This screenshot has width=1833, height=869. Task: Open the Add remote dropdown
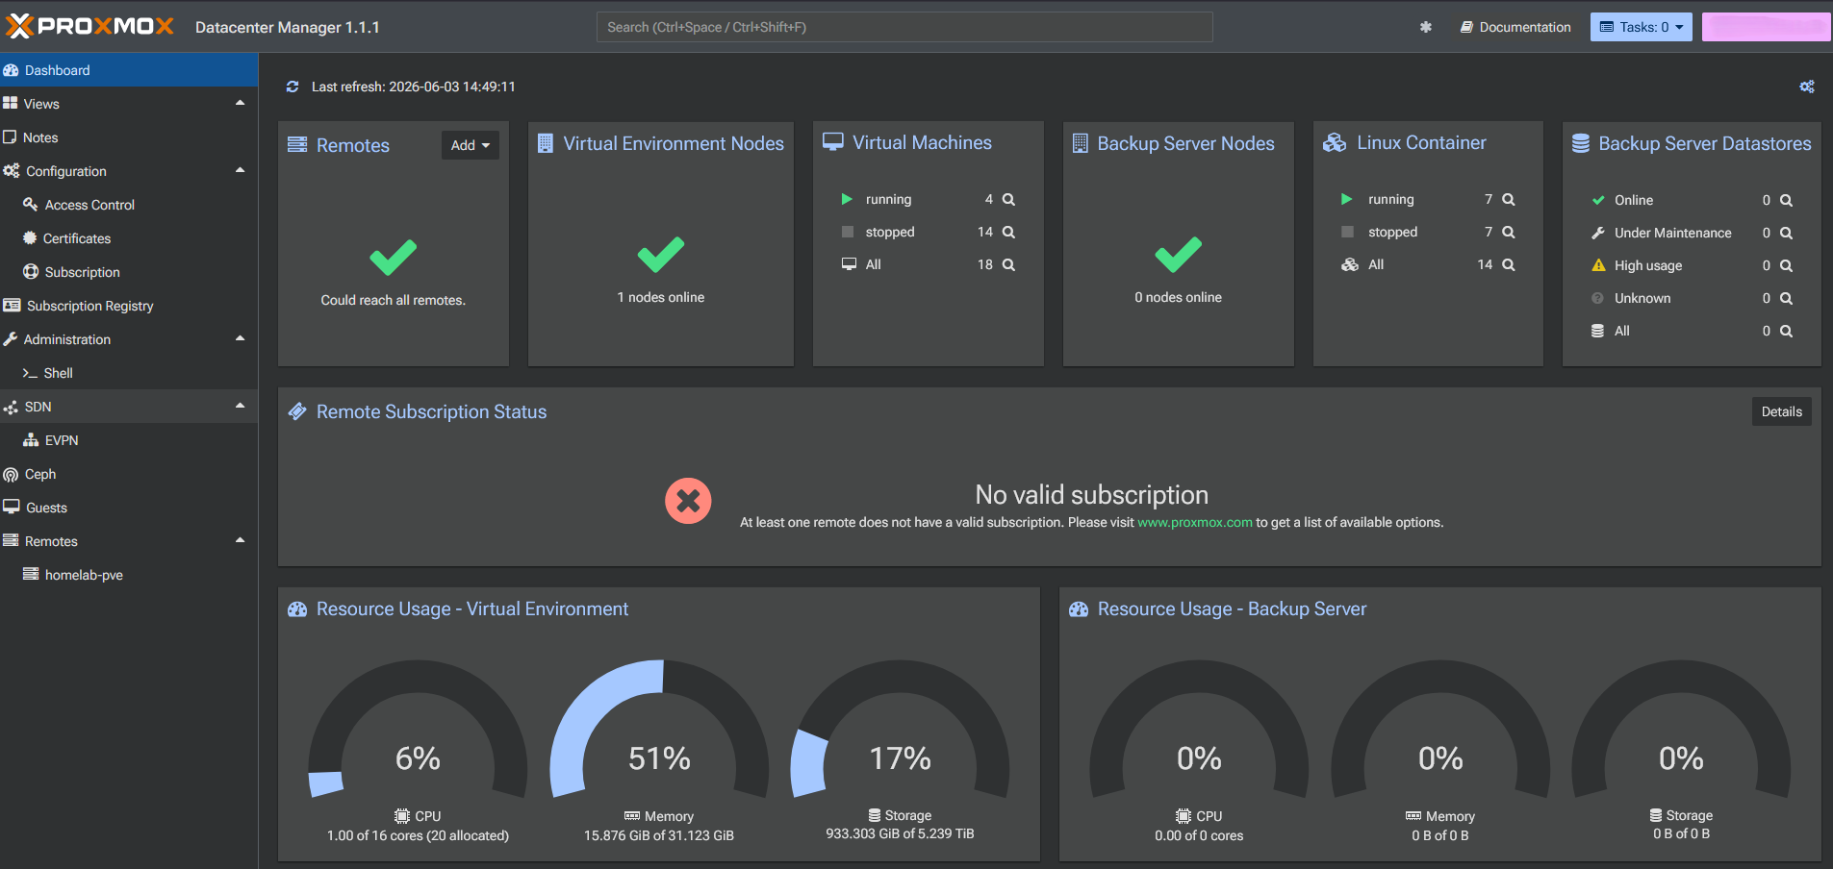(x=471, y=145)
